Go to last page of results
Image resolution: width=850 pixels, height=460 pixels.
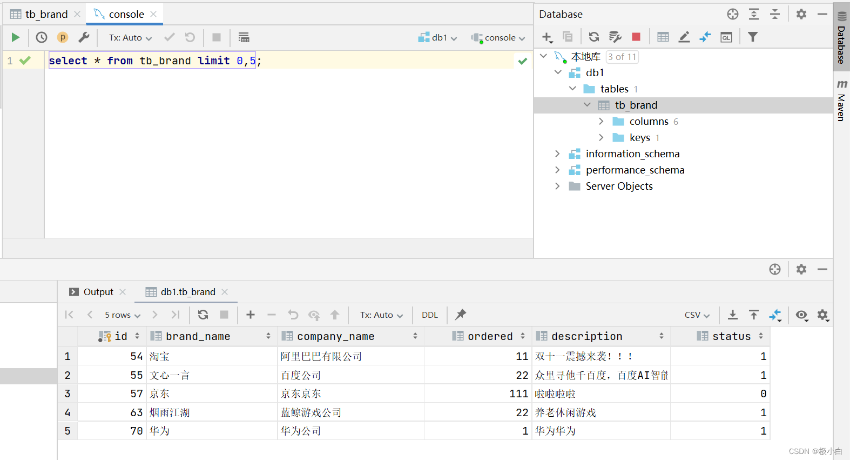(x=176, y=315)
